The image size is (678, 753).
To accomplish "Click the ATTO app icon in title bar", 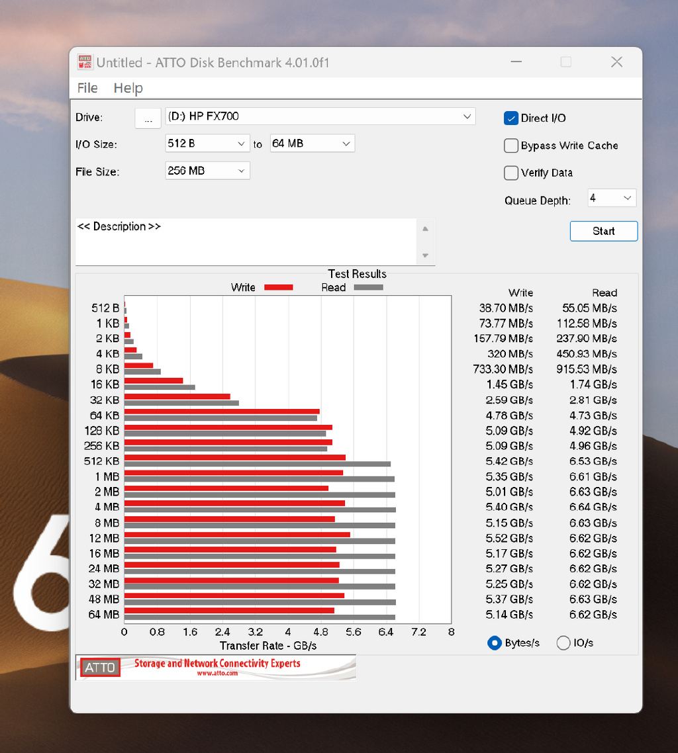I will (85, 62).
